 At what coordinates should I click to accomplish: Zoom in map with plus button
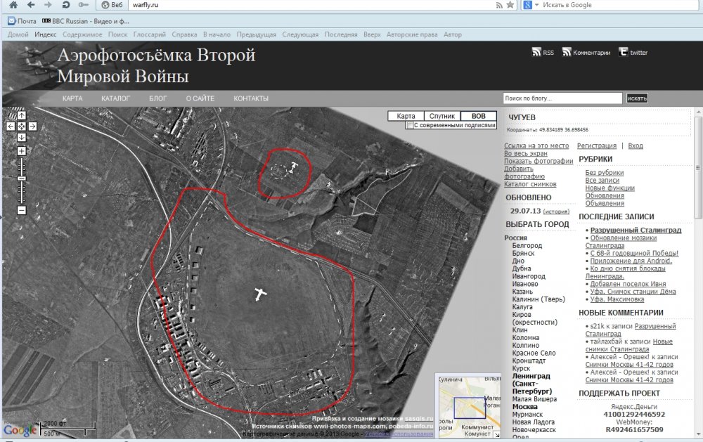pyautogui.click(x=22, y=151)
